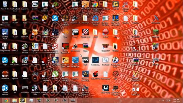Image resolution: width=183 pixels, height=103 pixels.
Task: Launch POSTAL 2 Complete
Action: (x=45, y=76)
